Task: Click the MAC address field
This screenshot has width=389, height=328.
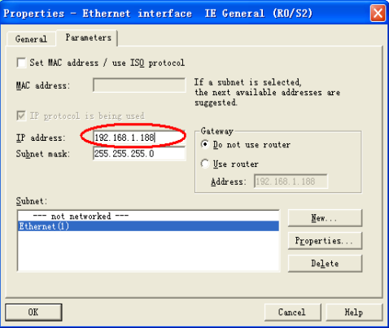Action: 139,85
